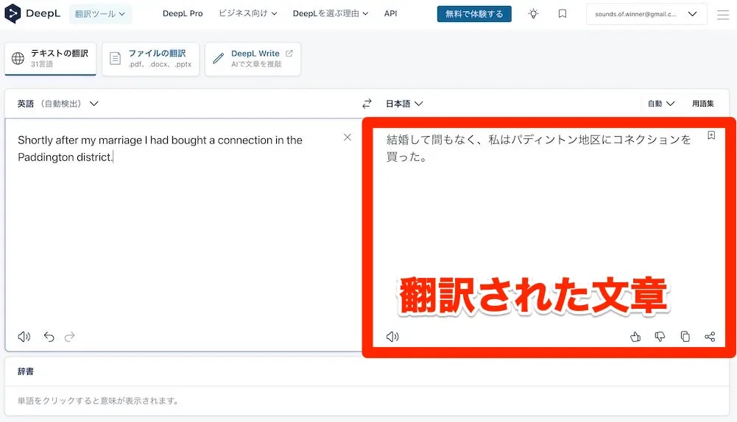Click the undo arrow under source text

tap(49, 337)
